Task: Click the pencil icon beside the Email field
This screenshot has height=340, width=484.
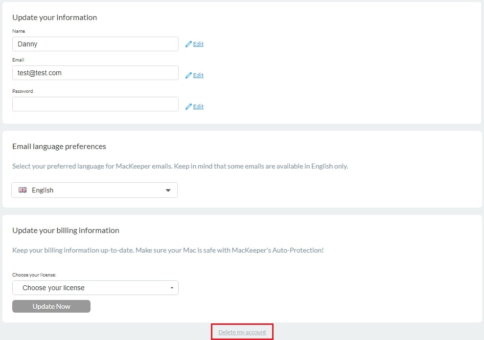Action: point(188,75)
